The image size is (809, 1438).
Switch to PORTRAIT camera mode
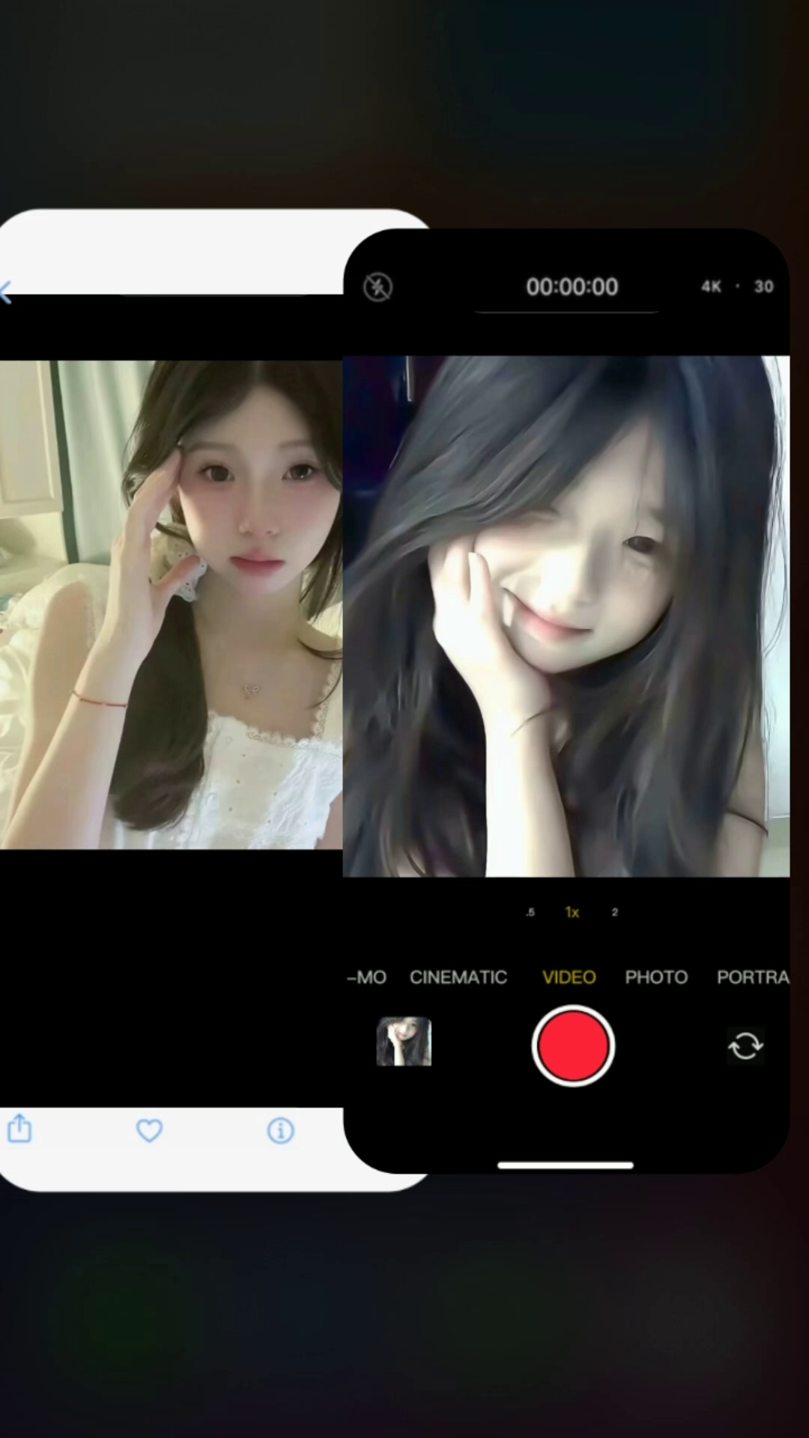752,977
